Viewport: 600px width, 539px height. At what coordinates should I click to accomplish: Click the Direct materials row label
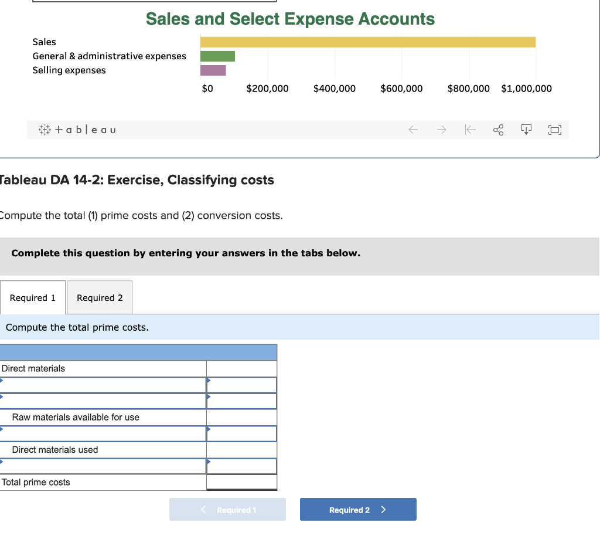(x=33, y=368)
